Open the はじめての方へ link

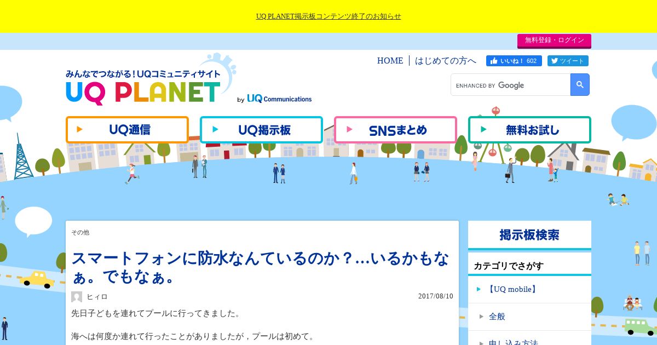[x=446, y=61]
